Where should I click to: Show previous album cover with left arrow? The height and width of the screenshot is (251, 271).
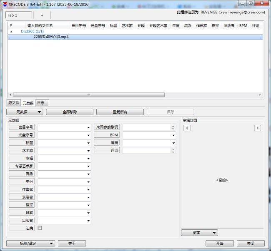coord(187,128)
